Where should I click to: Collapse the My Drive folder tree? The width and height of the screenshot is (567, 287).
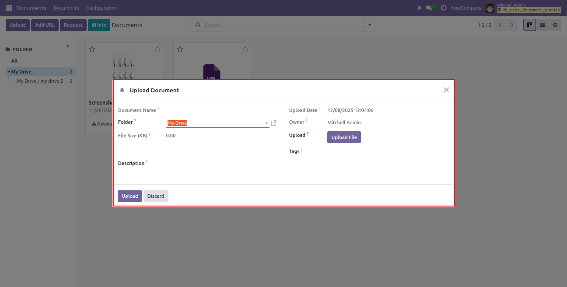coord(8,72)
